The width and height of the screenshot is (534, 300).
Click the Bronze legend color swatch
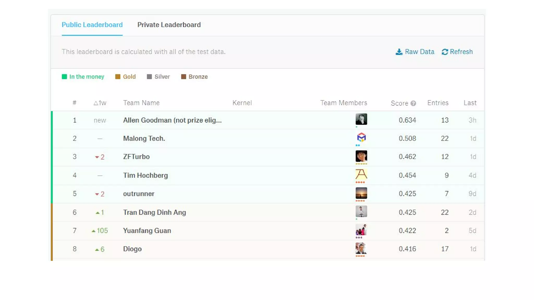[x=184, y=77]
